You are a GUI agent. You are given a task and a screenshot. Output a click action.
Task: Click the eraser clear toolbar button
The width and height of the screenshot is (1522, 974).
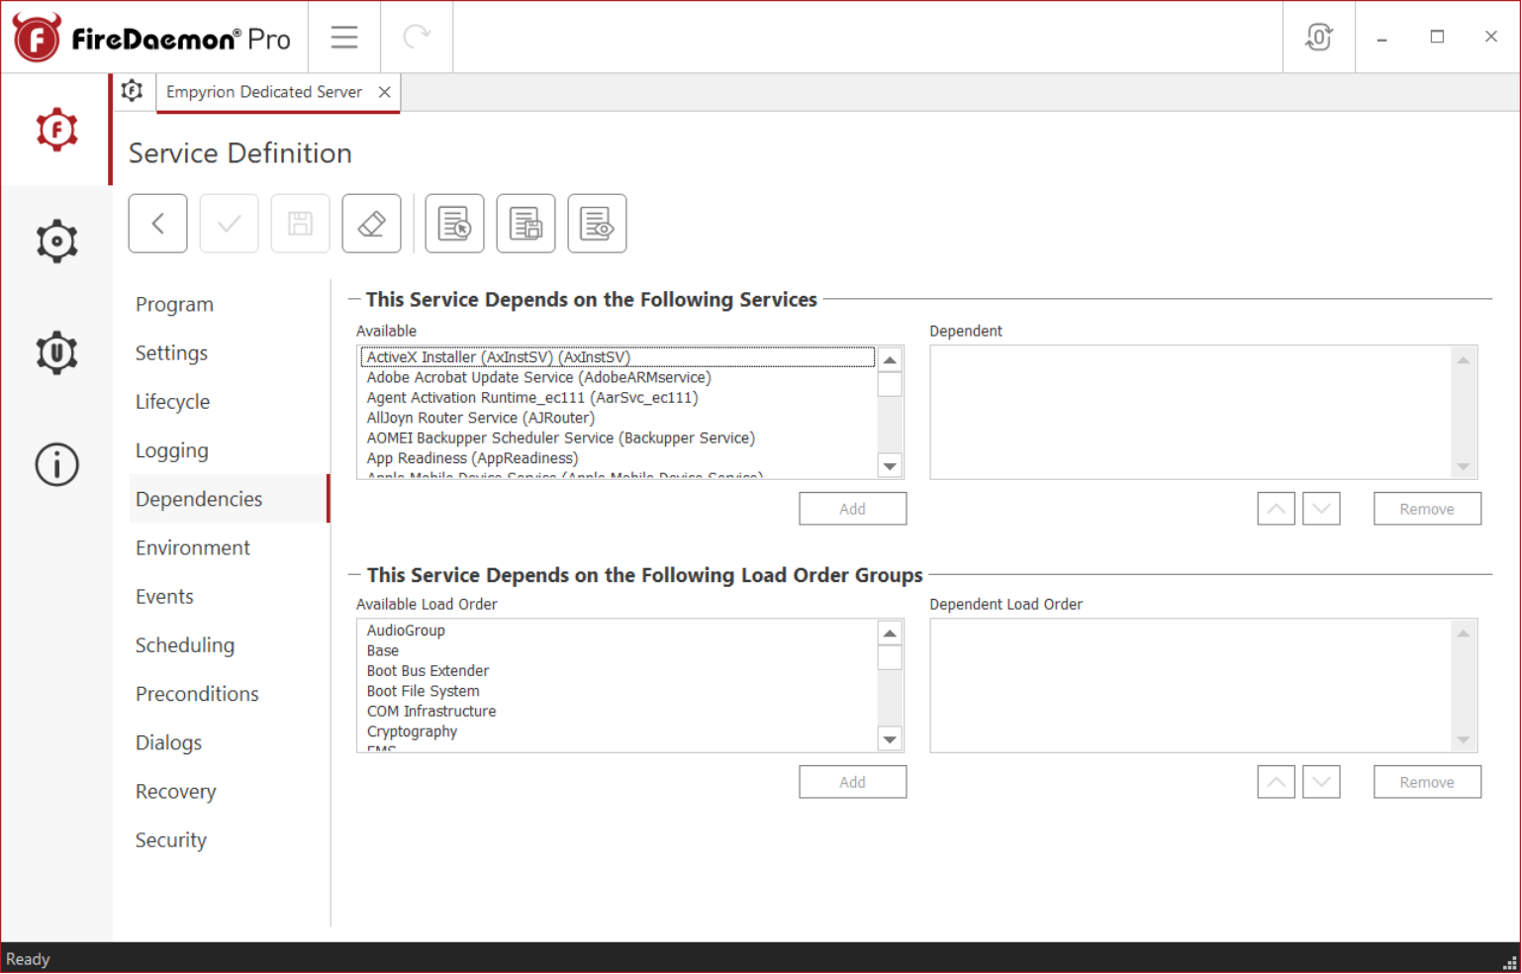click(371, 224)
